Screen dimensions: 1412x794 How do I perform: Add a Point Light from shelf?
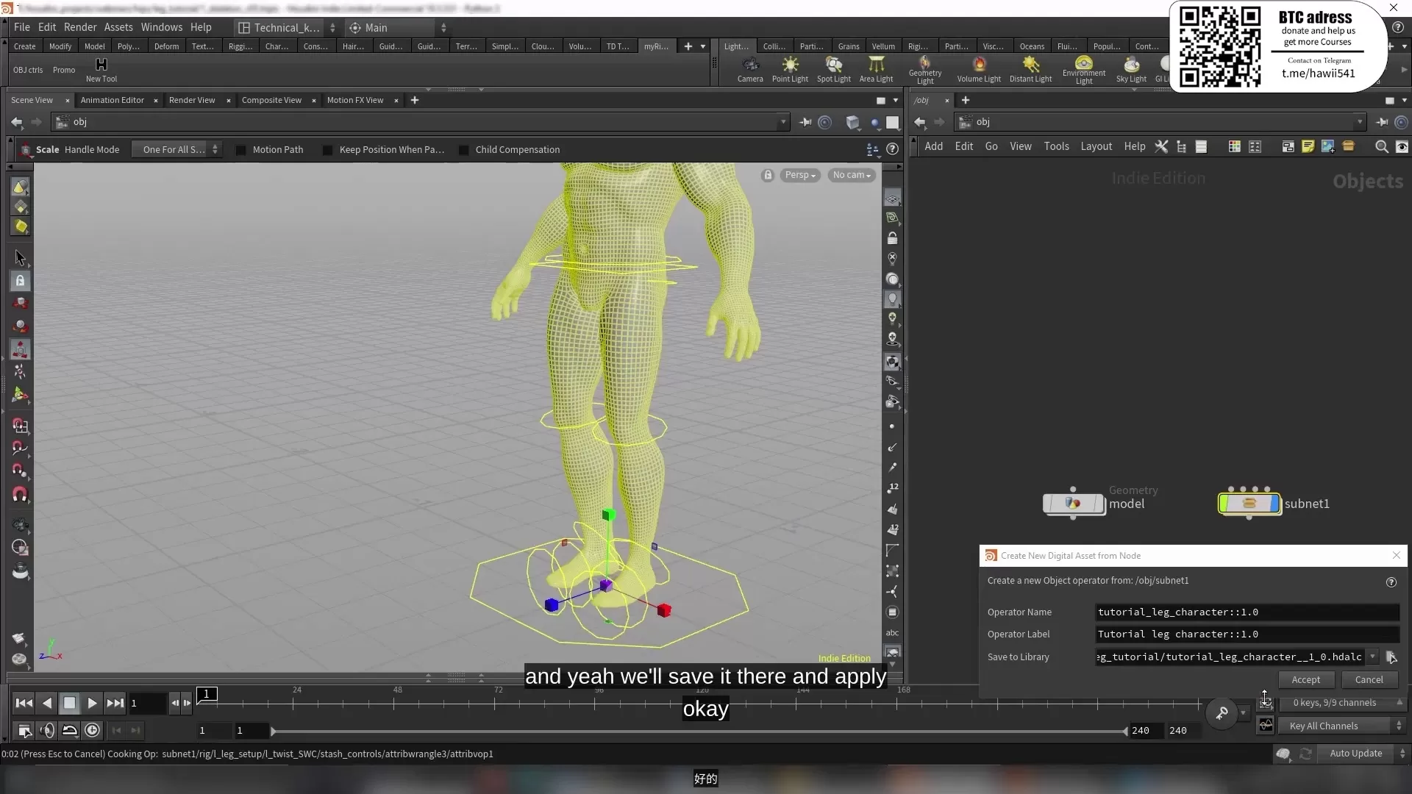(x=790, y=69)
